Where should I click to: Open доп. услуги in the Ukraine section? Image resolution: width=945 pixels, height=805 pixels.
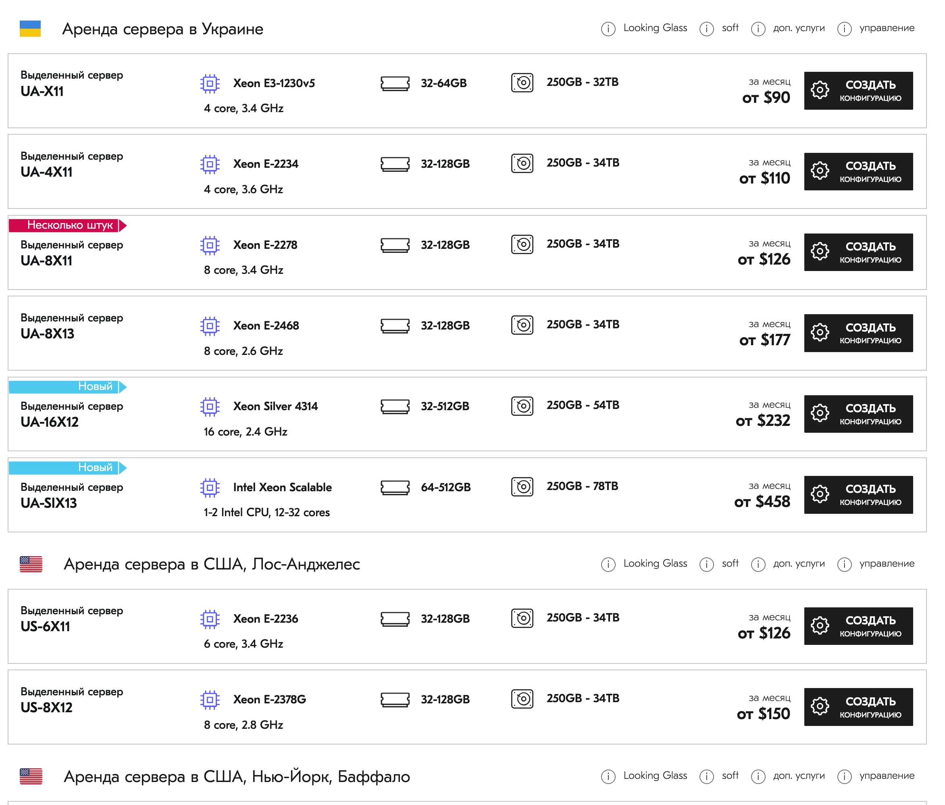pos(799,28)
